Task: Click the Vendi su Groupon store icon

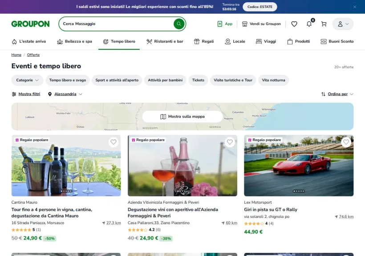Action: [245, 24]
